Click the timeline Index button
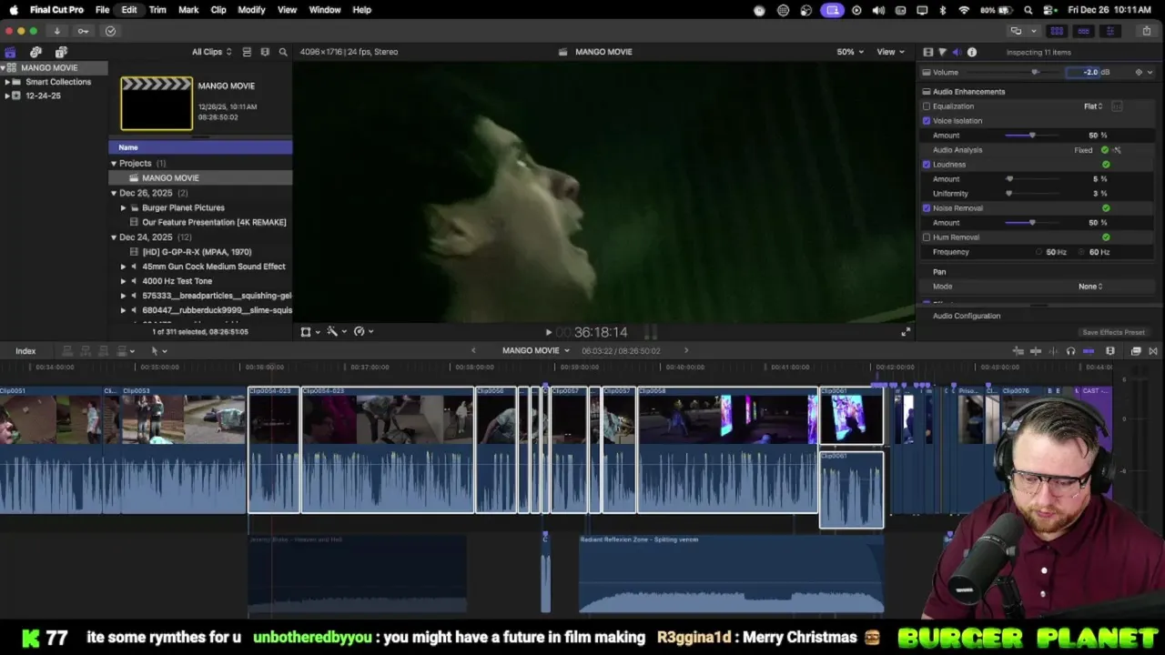Viewport: 1165px width, 655px height. (x=25, y=351)
